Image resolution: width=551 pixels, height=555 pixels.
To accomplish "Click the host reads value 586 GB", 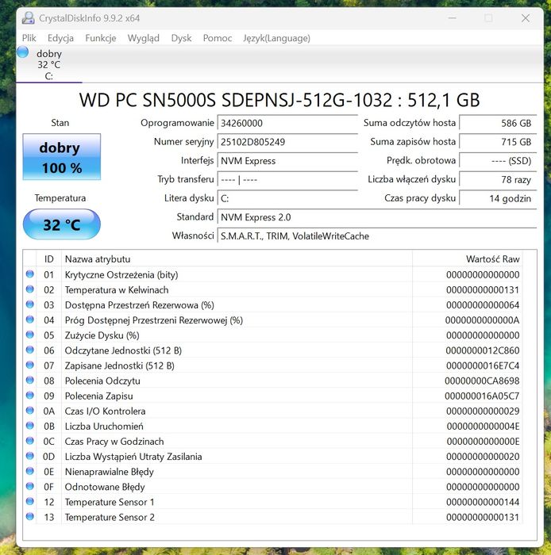I will coord(498,123).
